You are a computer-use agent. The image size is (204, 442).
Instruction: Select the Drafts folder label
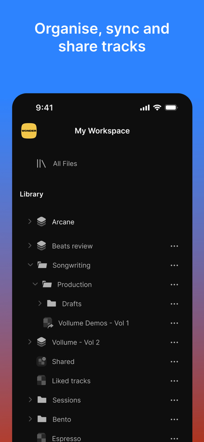click(x=72, y=304)
